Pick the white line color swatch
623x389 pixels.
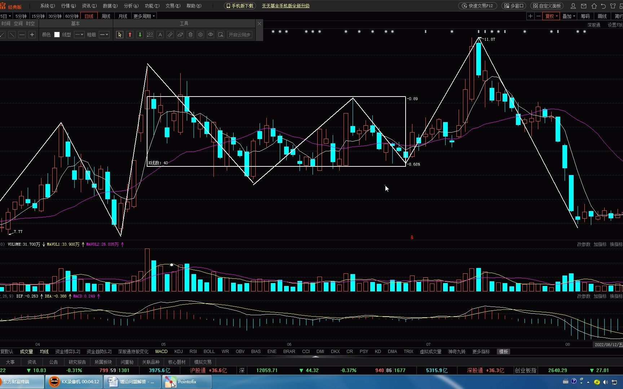[57, 35]
